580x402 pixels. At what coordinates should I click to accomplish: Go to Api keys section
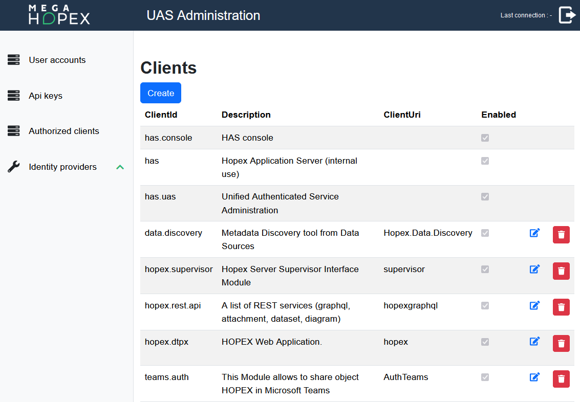coord(46,96)
